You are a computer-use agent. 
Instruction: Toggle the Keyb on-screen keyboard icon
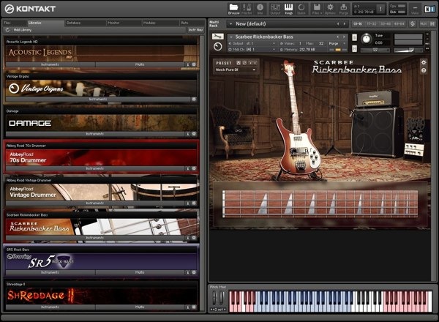(289, 9)
